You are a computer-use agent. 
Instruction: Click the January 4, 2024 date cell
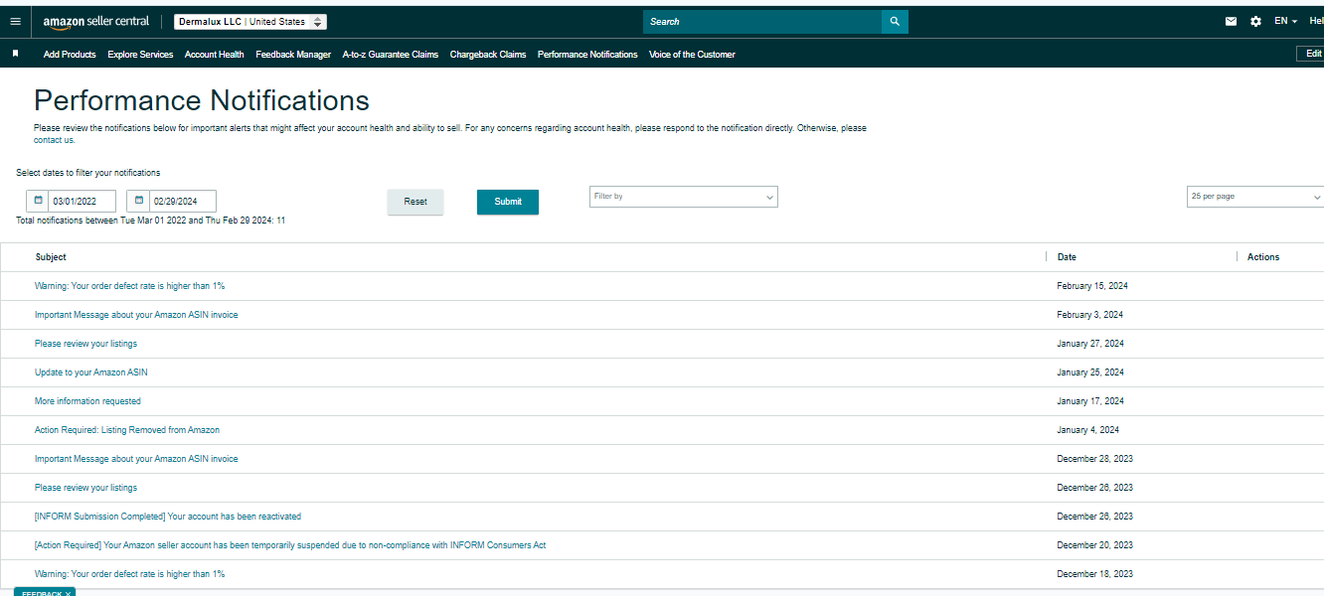coord(1087,430)
